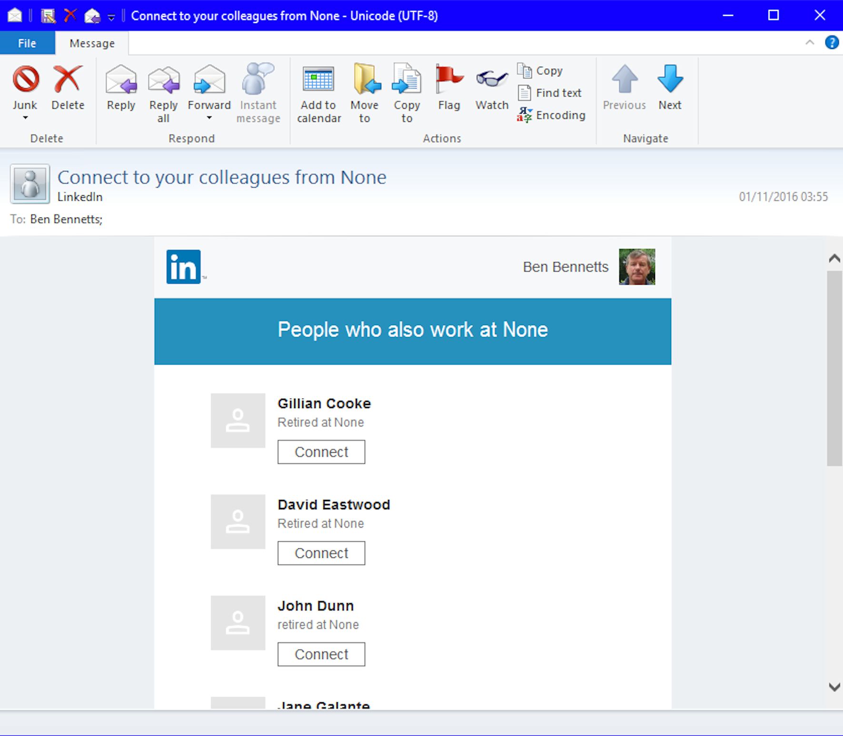The width and height of the screenshot is (843, 736).
Task: Open the quick access toolbar dropdown
Action: 111,18
